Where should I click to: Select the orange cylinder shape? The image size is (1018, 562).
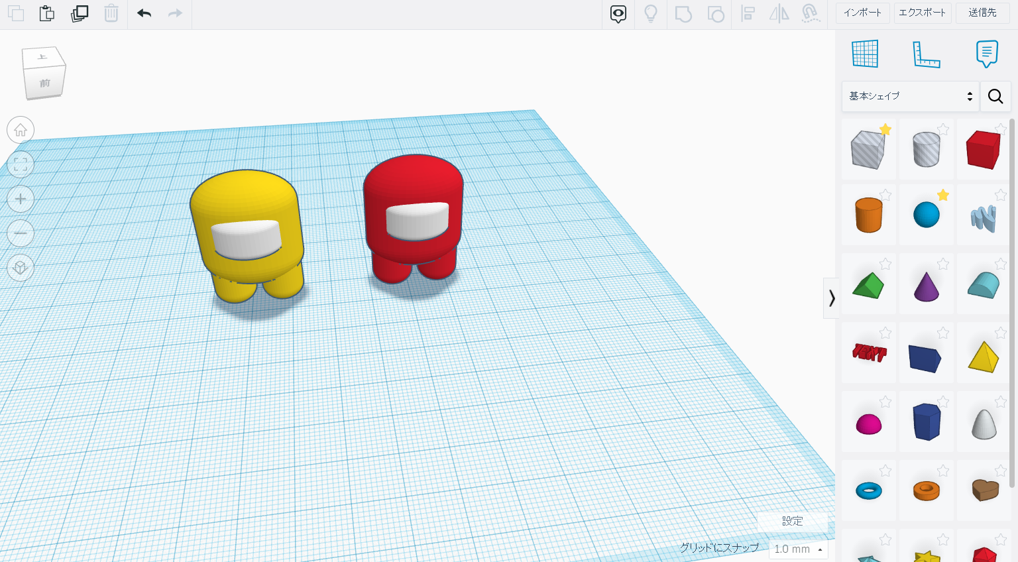868,215
